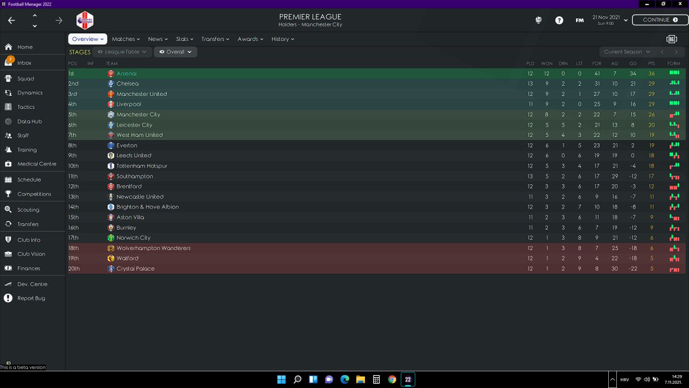This screenshot has width=689, height=388.
Task: Open the Training screen
Action: click(27, 150)
